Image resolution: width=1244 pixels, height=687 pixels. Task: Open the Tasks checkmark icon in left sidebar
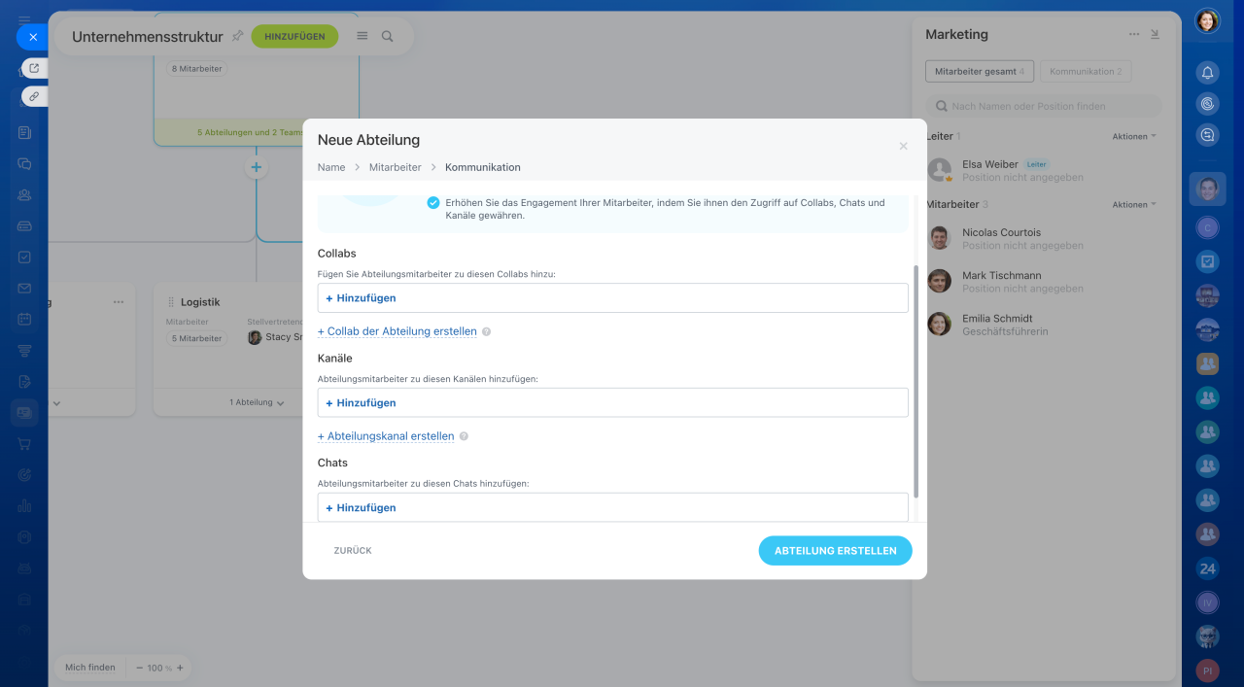pos(24,257)
